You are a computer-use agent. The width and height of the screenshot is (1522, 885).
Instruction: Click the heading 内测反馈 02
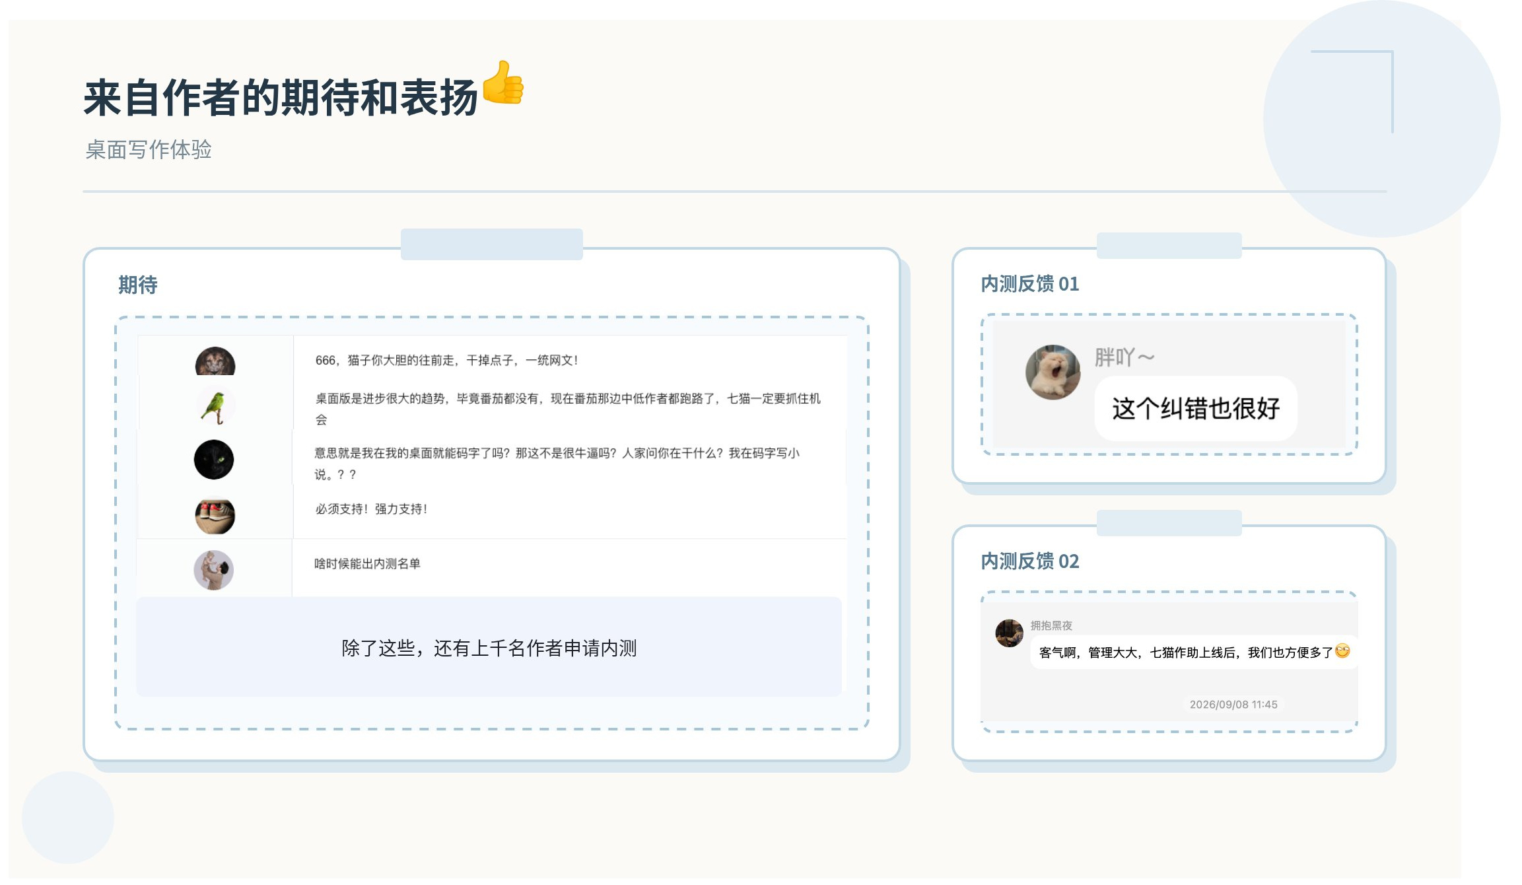click(x=1029, y=561)
